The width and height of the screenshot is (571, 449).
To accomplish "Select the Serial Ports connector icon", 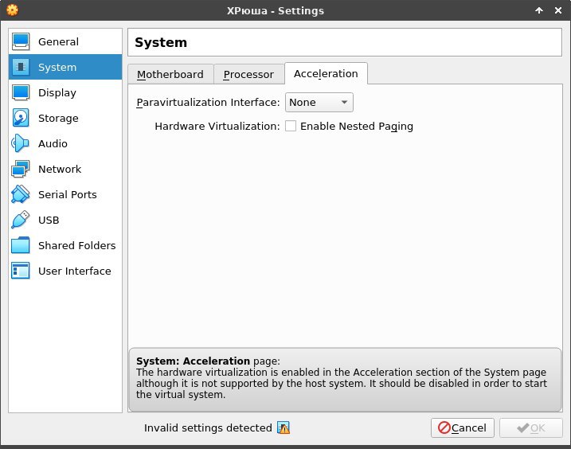I will pyautogui.click(x=21, y=194).
